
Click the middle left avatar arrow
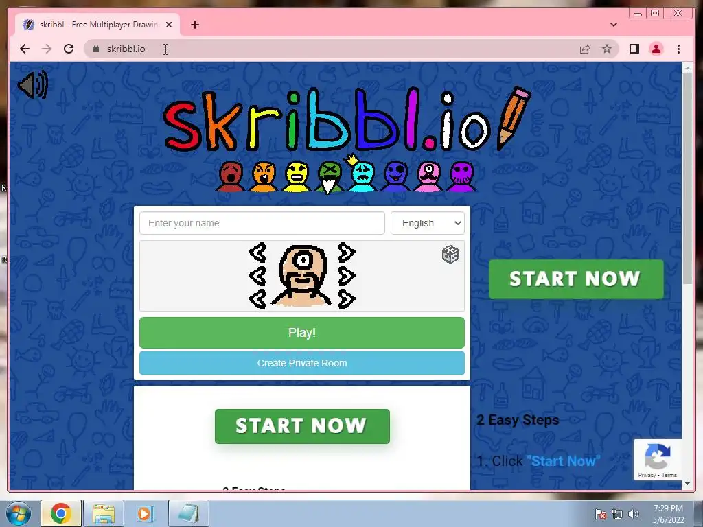tap(258, 276)
